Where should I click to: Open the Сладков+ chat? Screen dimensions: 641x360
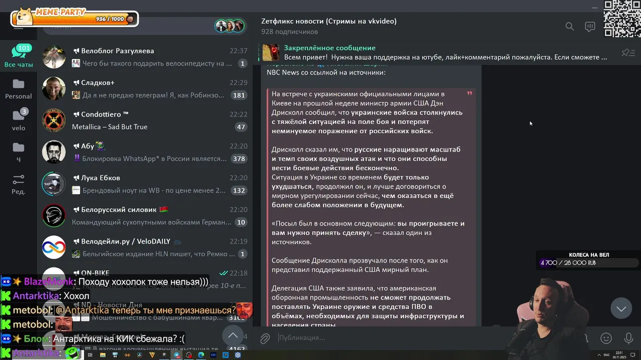click(145, 88)
